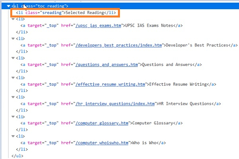Collapse the li containing Questions and Answers
This screenshot has width=239, height=159.
(13, 58)
